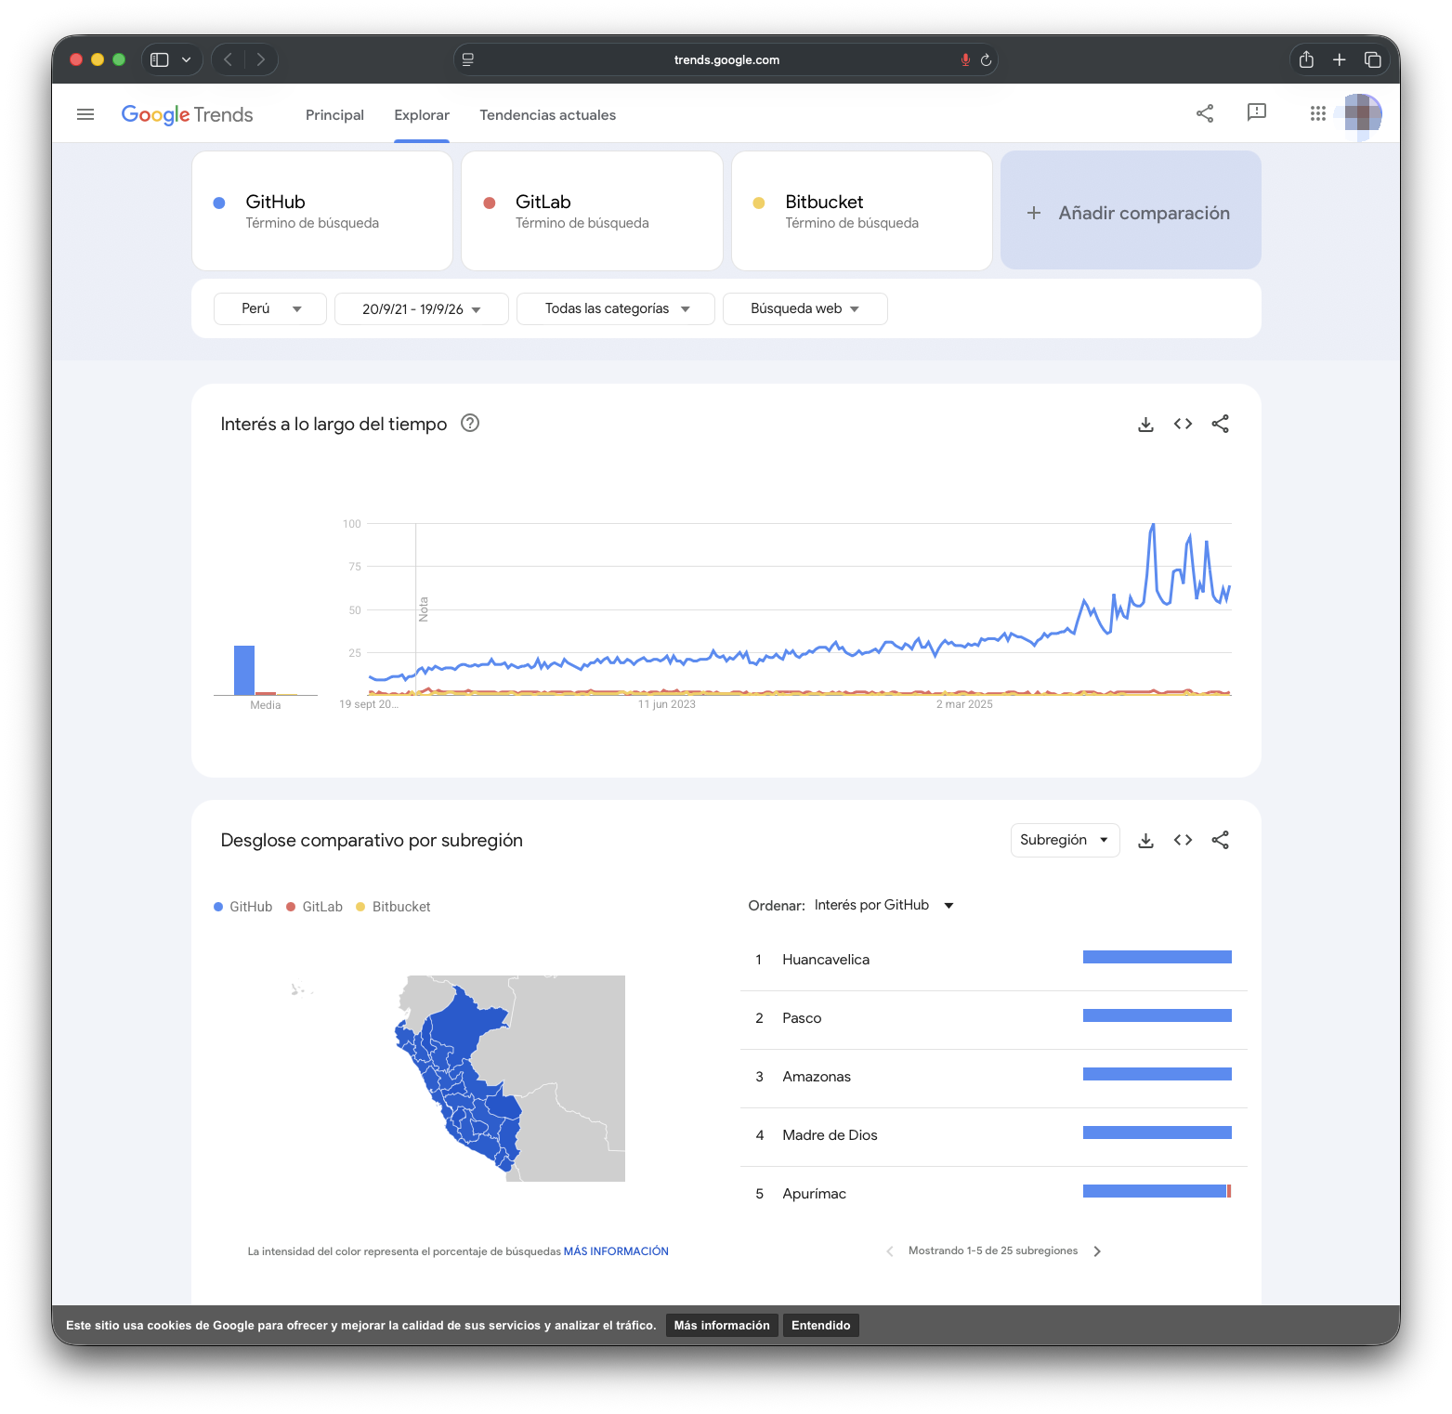Click the microphone indicator in address bar
The height and width of the screenshot is (1414, 1452).
coord(965,59)
